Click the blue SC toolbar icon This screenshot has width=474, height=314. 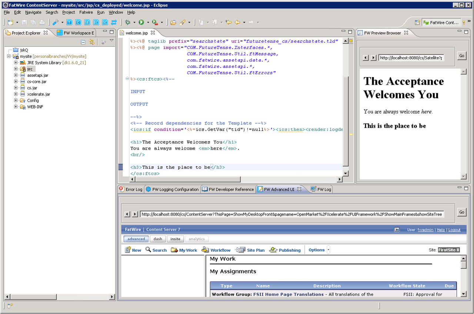105,23
